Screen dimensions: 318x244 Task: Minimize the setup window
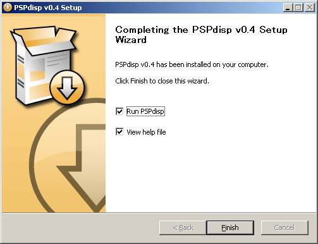click(288, 8)
